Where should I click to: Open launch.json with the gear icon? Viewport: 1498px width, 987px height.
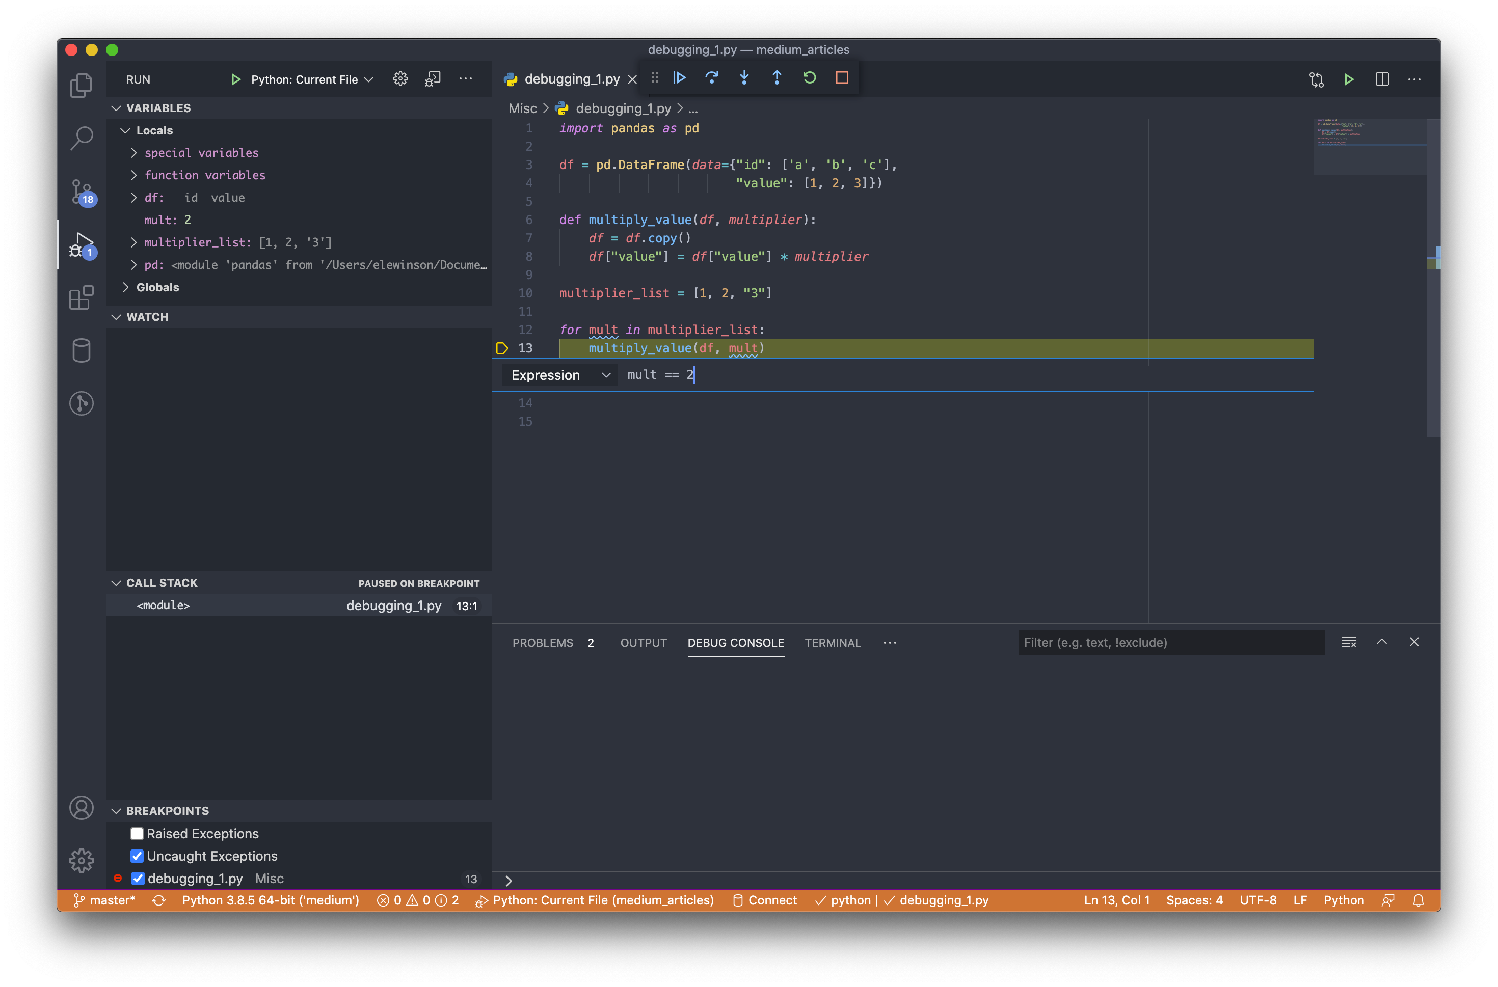(400, 79)
